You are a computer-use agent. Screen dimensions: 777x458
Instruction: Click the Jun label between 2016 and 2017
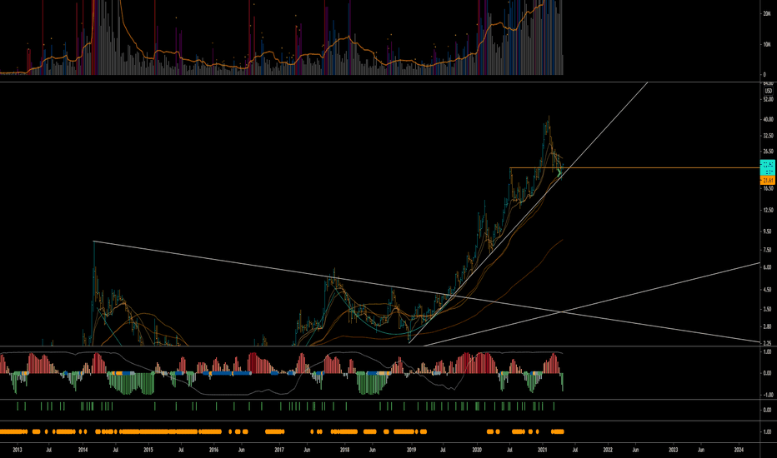[241, 450]
